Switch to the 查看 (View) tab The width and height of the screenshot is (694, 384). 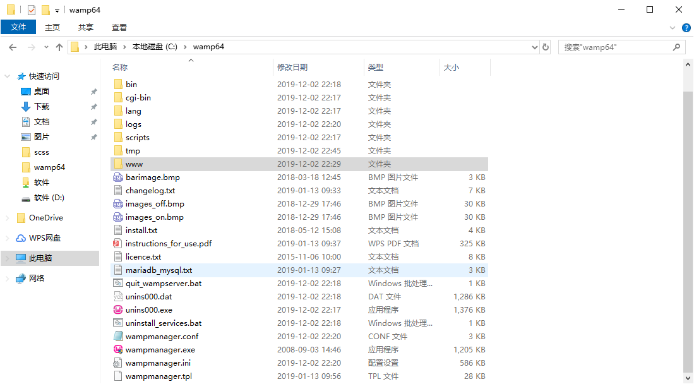coord(119,27)
